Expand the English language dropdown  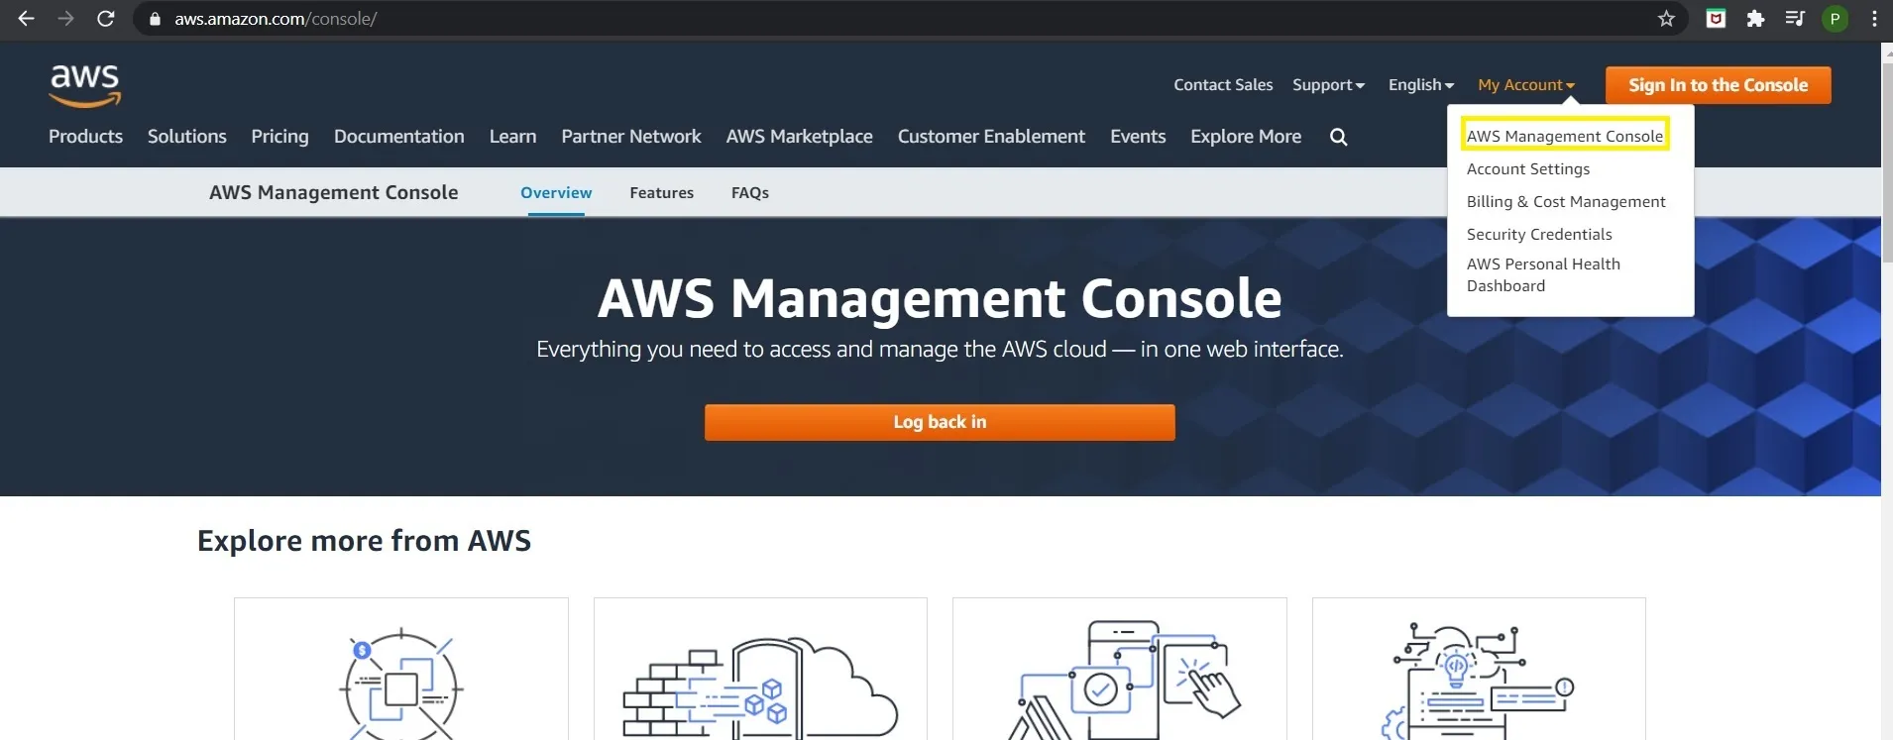coord(1421,85)
